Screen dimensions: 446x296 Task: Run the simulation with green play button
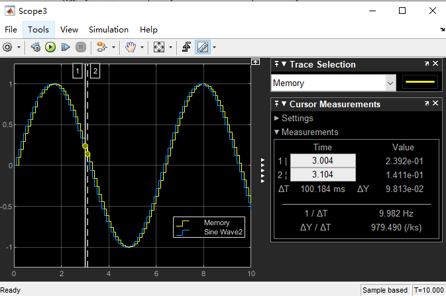(x=50, y=47)
